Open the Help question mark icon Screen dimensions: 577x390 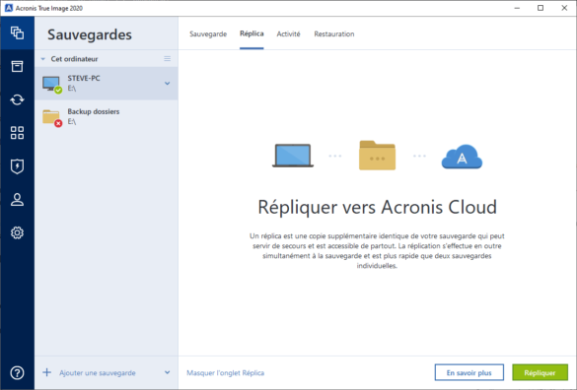click(x=17, y=372)
